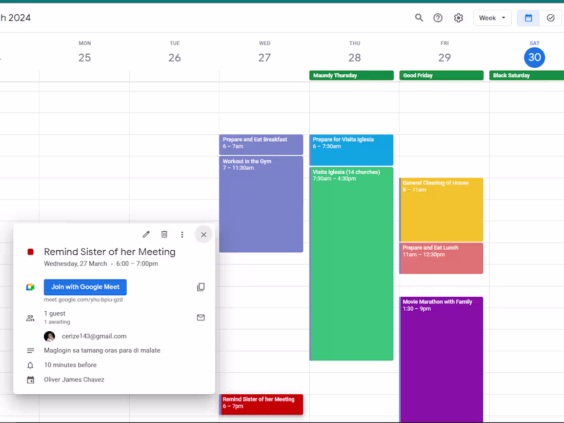This screenshot has height=423, width=564.
Task: Open the Calendar search
Action: [419, 17]
